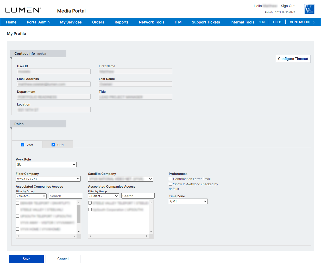Enable Confirmation Letter Email preference

click(x=171, y=179)
